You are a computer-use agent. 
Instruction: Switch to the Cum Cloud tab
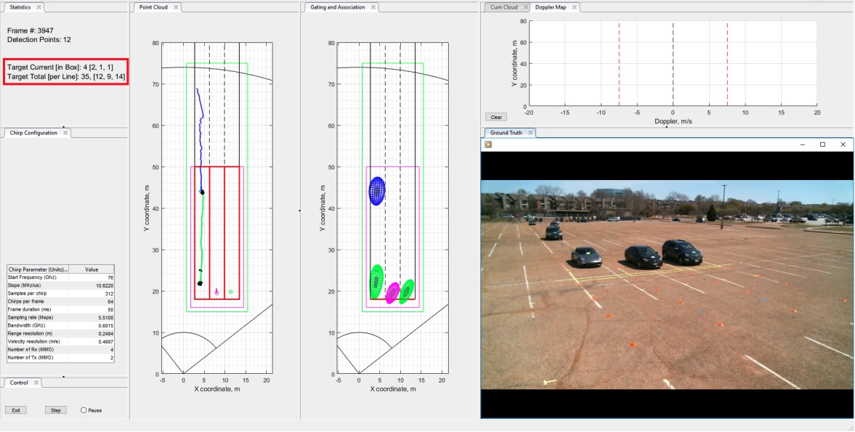(x=503, y=7)
